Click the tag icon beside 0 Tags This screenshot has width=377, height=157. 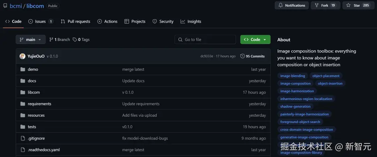(x=75, y=40)
